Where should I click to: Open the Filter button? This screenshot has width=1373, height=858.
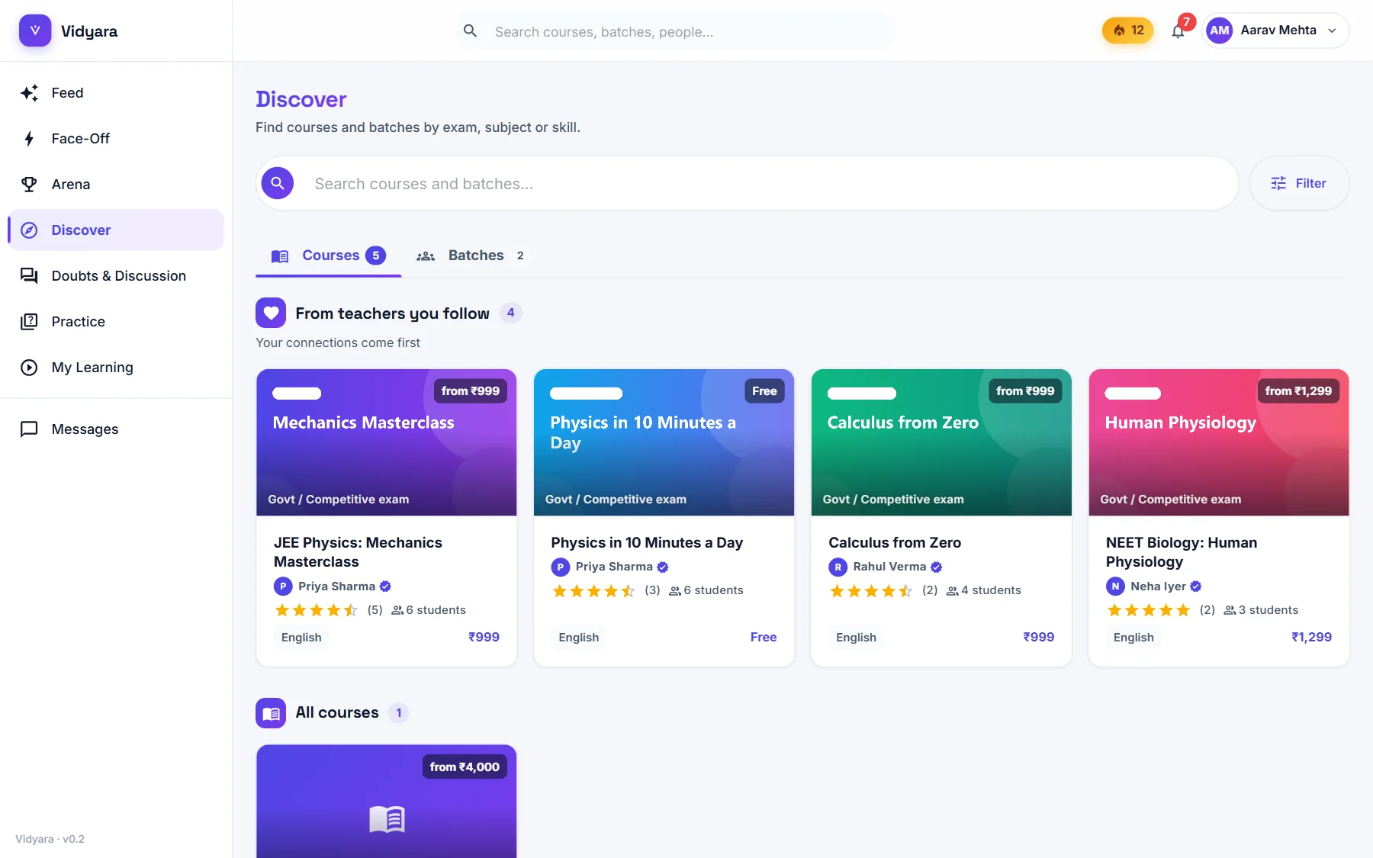1299,183
